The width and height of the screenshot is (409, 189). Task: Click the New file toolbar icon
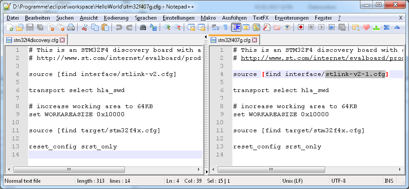(10, 27)
